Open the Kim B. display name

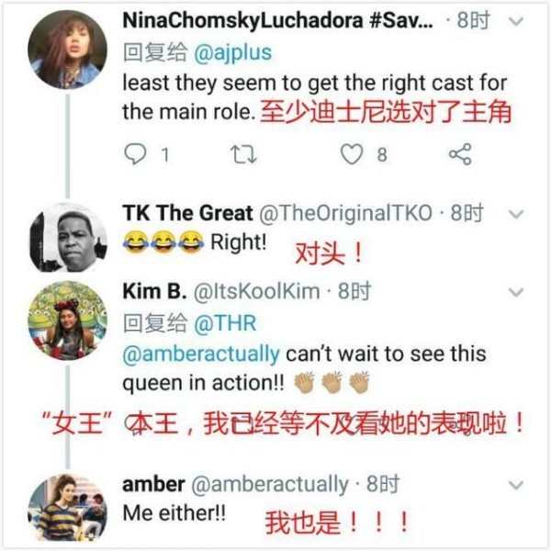click(154, 291)
